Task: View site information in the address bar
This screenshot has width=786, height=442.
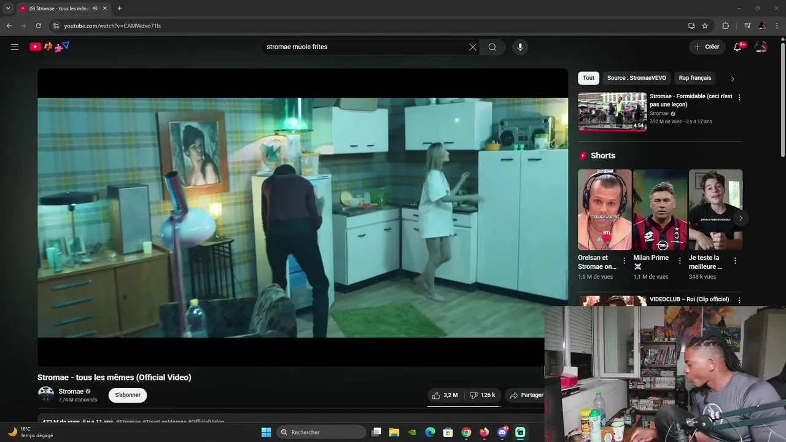Action: click(x=55, y=26)
